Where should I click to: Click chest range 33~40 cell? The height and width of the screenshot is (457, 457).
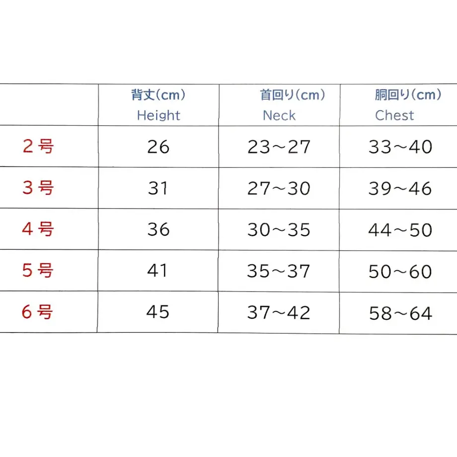point(398,147)
